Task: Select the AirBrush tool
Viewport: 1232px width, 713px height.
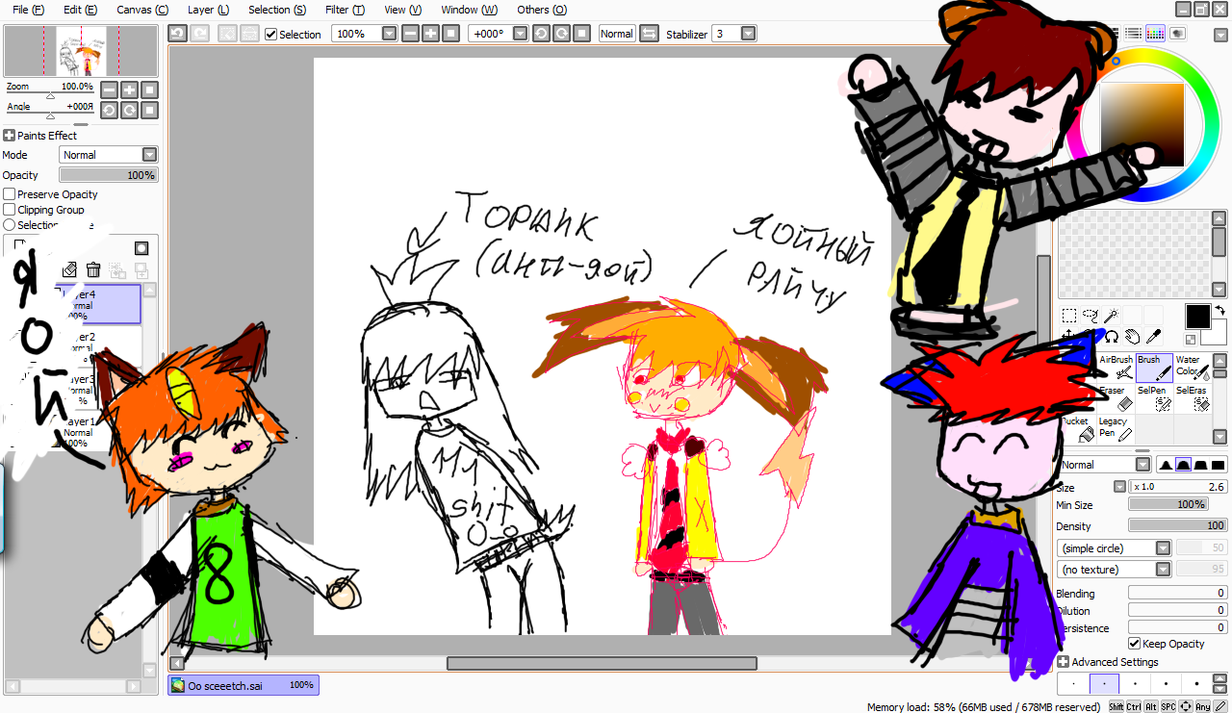Action: click(1116, 367)
